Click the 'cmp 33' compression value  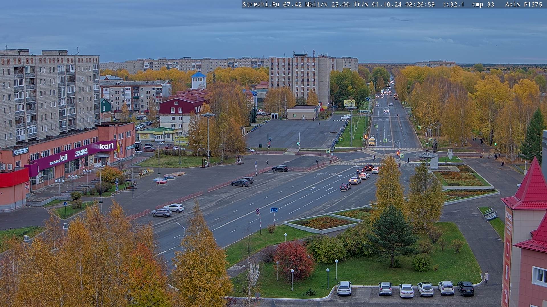point(483,4)
